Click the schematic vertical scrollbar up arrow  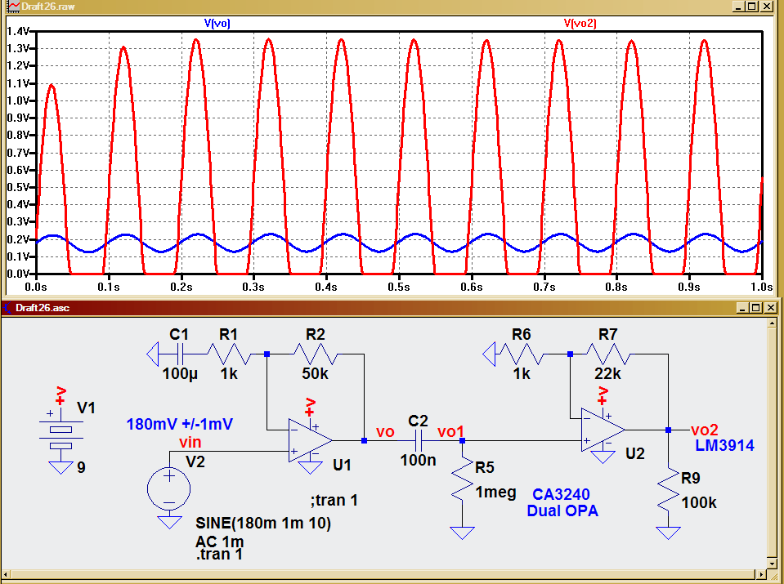click(772, 323)
